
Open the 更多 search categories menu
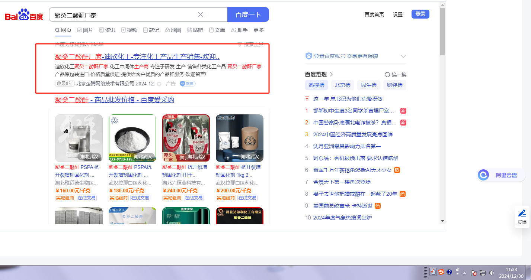tap(259, 30)
